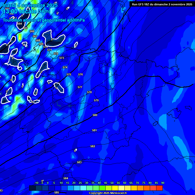Pick the darkest navy swatch at legend's left end
Image resolution: width=195 pixels, height=195 pixels.
[32, 188]
